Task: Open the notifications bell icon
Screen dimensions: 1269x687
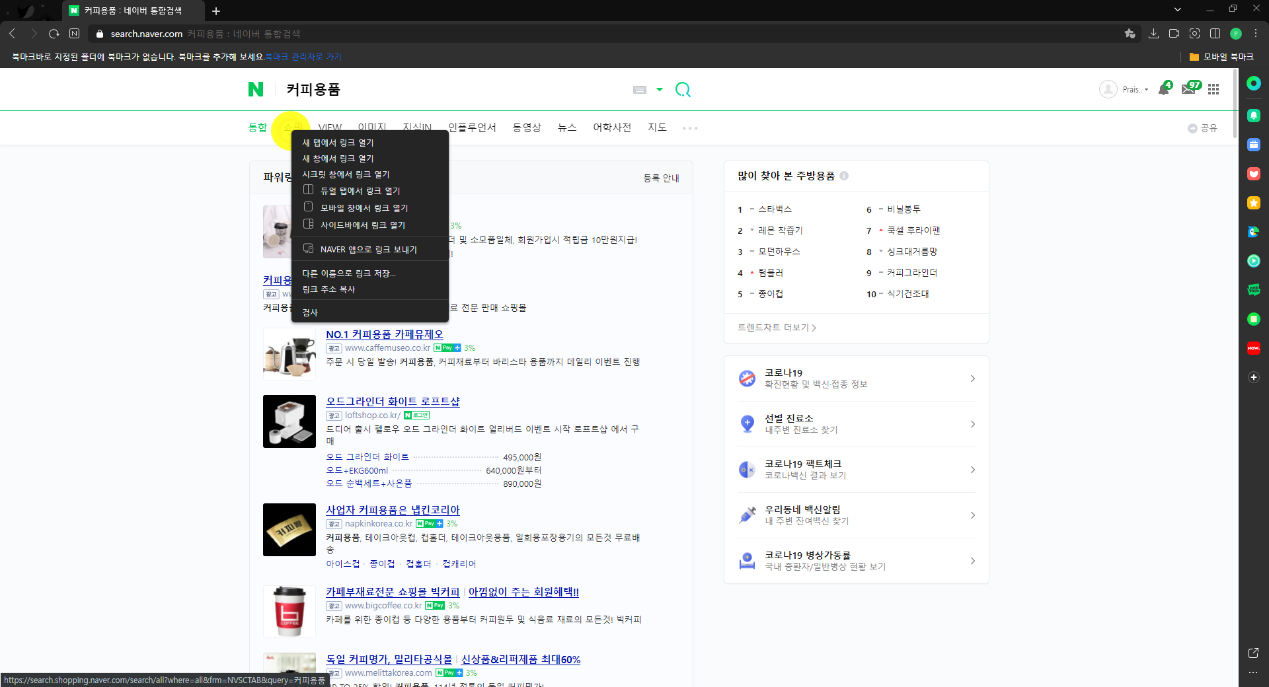Action: click(x=1164, y=89)
